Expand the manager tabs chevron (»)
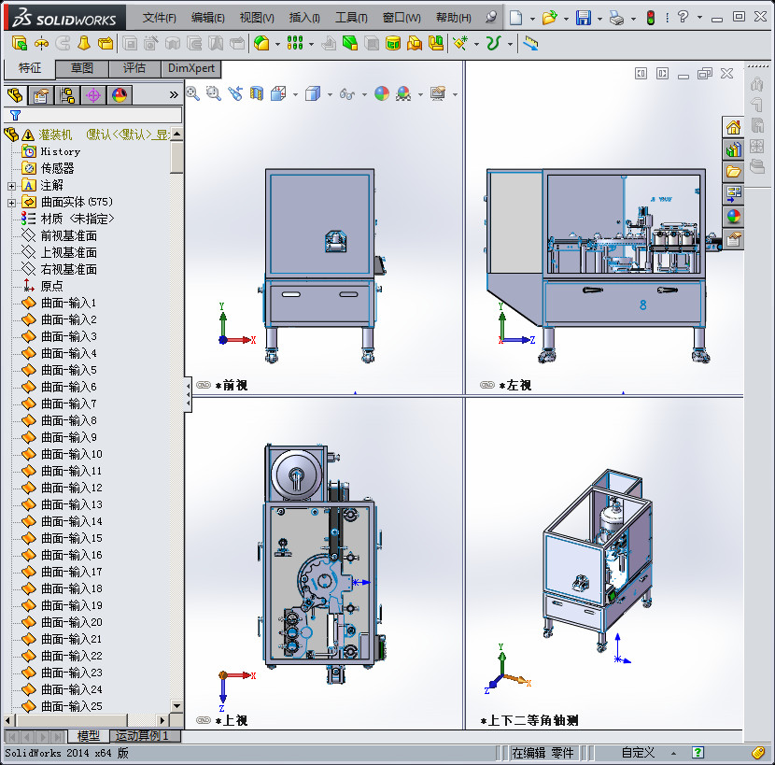The width and height of the screenshot is (775, 765). click(174, 95)
